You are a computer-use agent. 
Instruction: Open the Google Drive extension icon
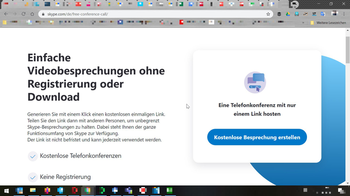click(288, 14)
